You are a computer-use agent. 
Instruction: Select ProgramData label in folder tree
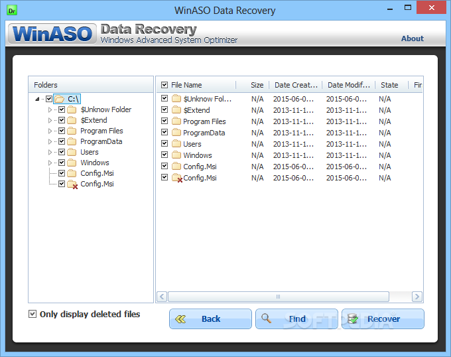click(101, 141)
